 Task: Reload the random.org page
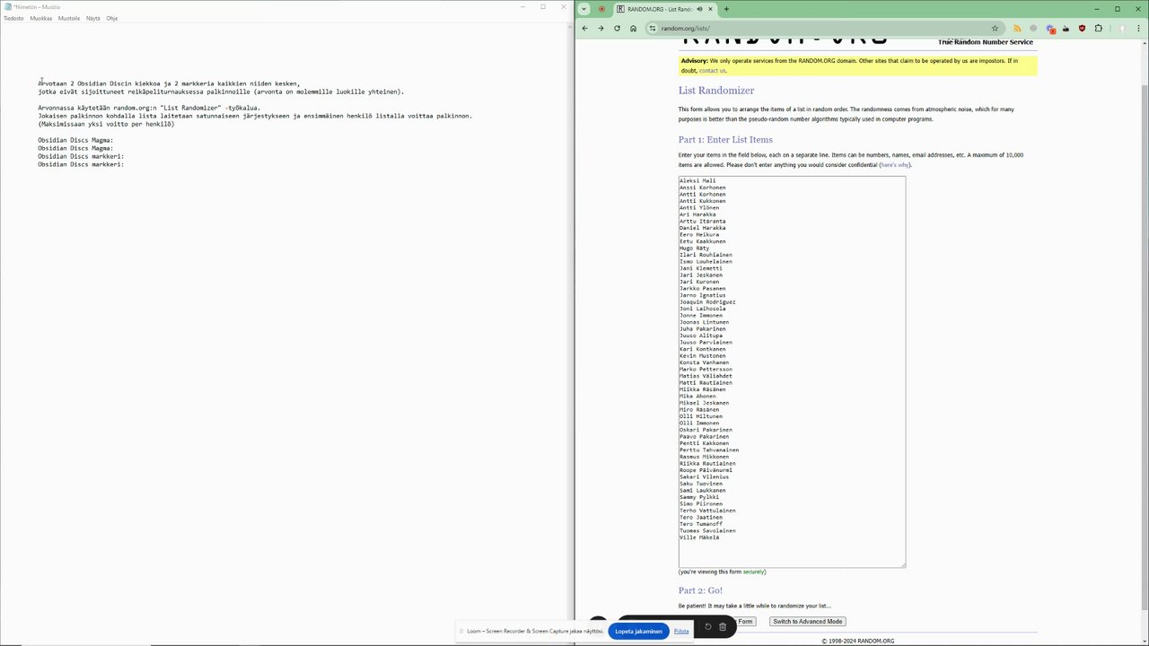[617, 28]
